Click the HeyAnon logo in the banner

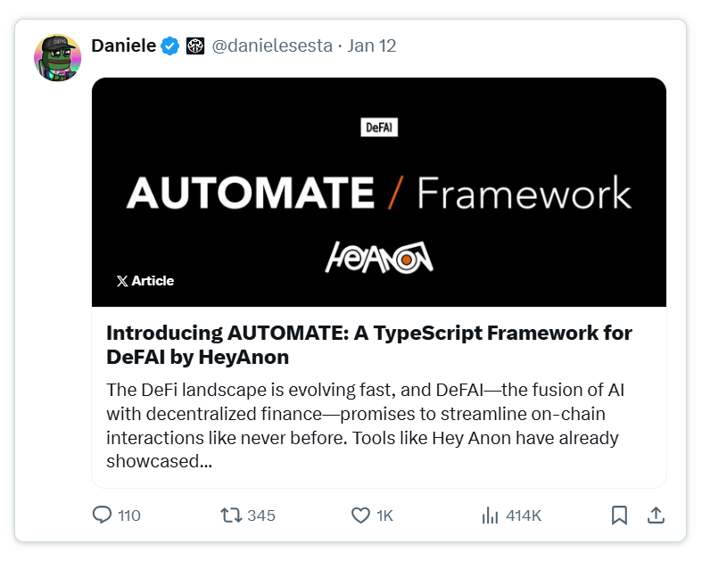point(379,258)
